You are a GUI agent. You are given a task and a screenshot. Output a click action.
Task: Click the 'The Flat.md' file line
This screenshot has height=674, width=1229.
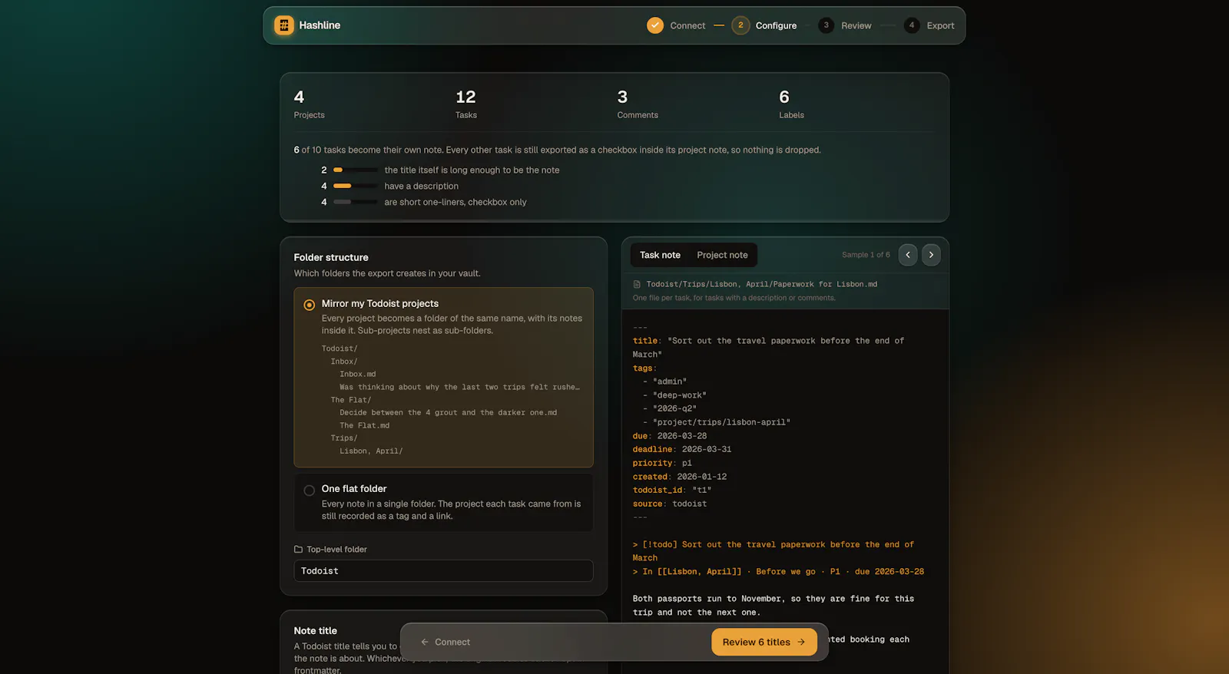point(365,425)
